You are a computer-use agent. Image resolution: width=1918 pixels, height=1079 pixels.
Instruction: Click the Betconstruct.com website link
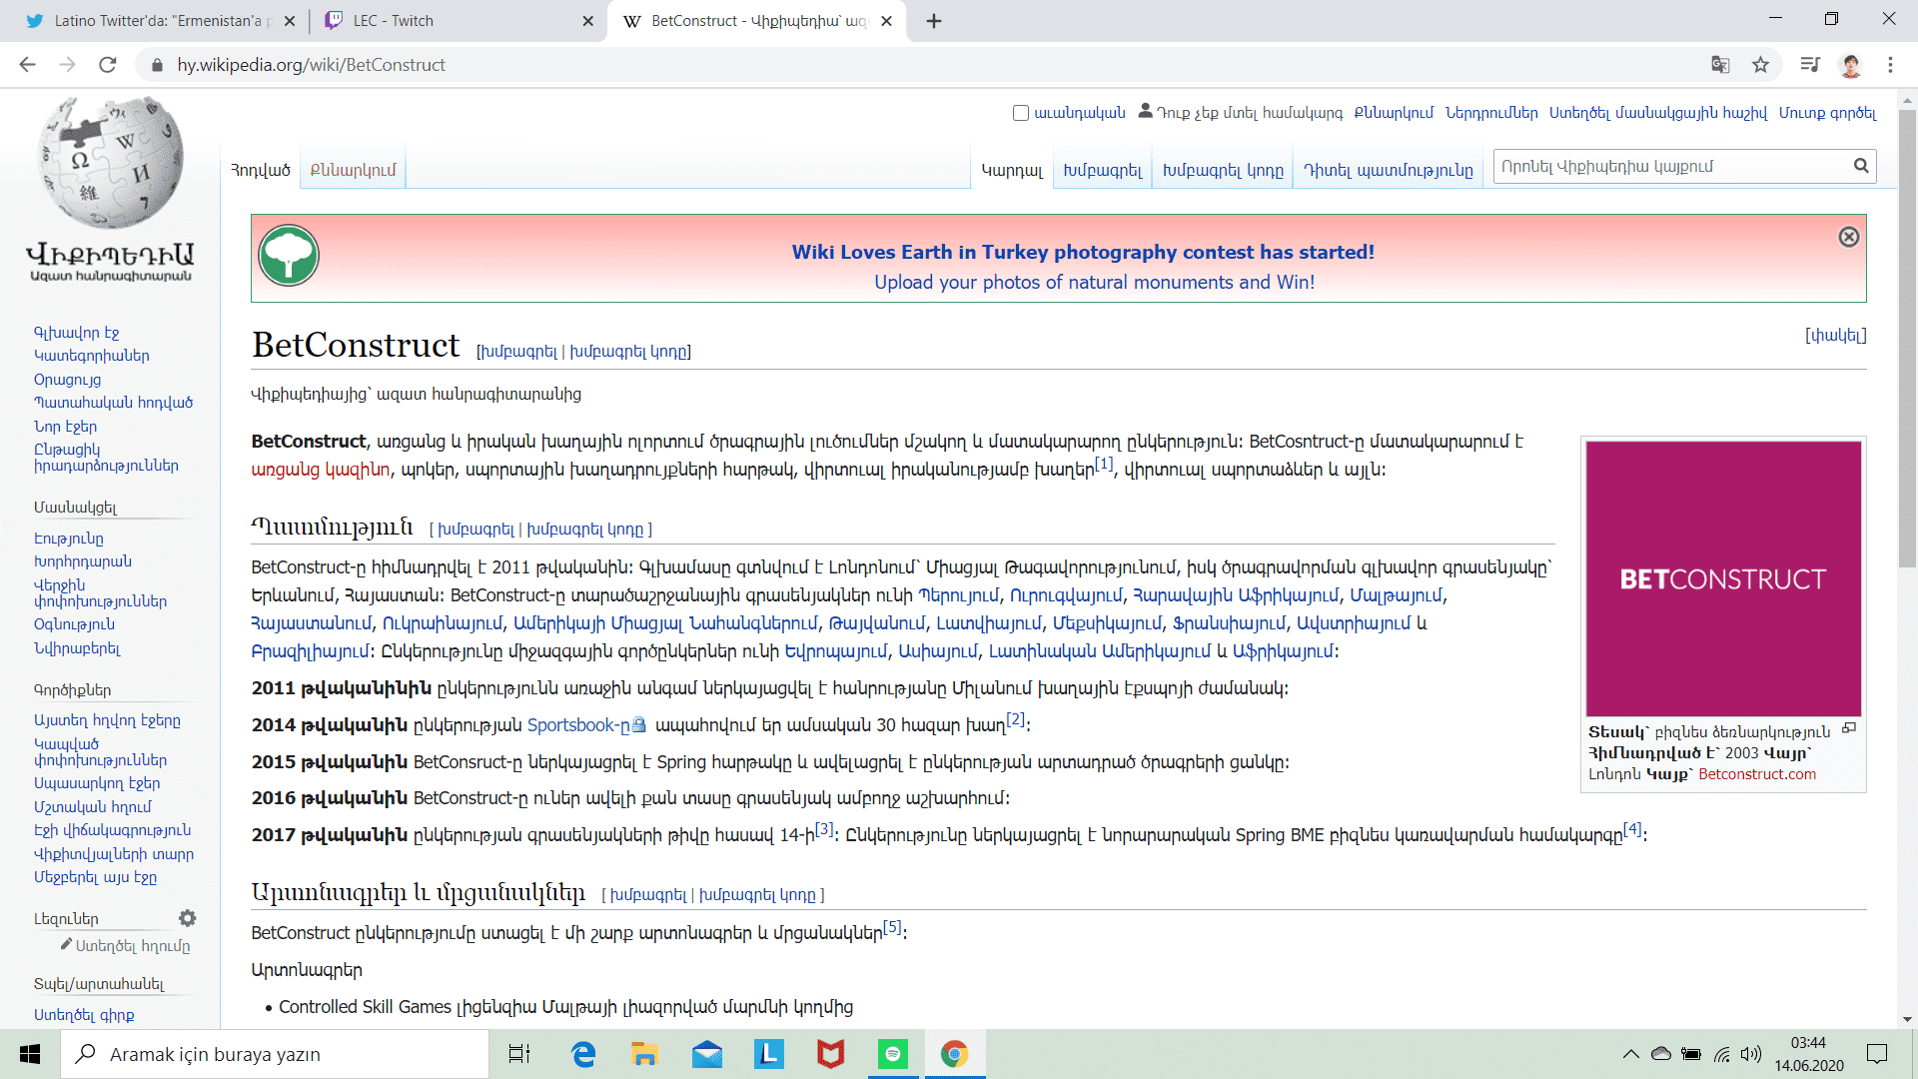coord(1757,774)
